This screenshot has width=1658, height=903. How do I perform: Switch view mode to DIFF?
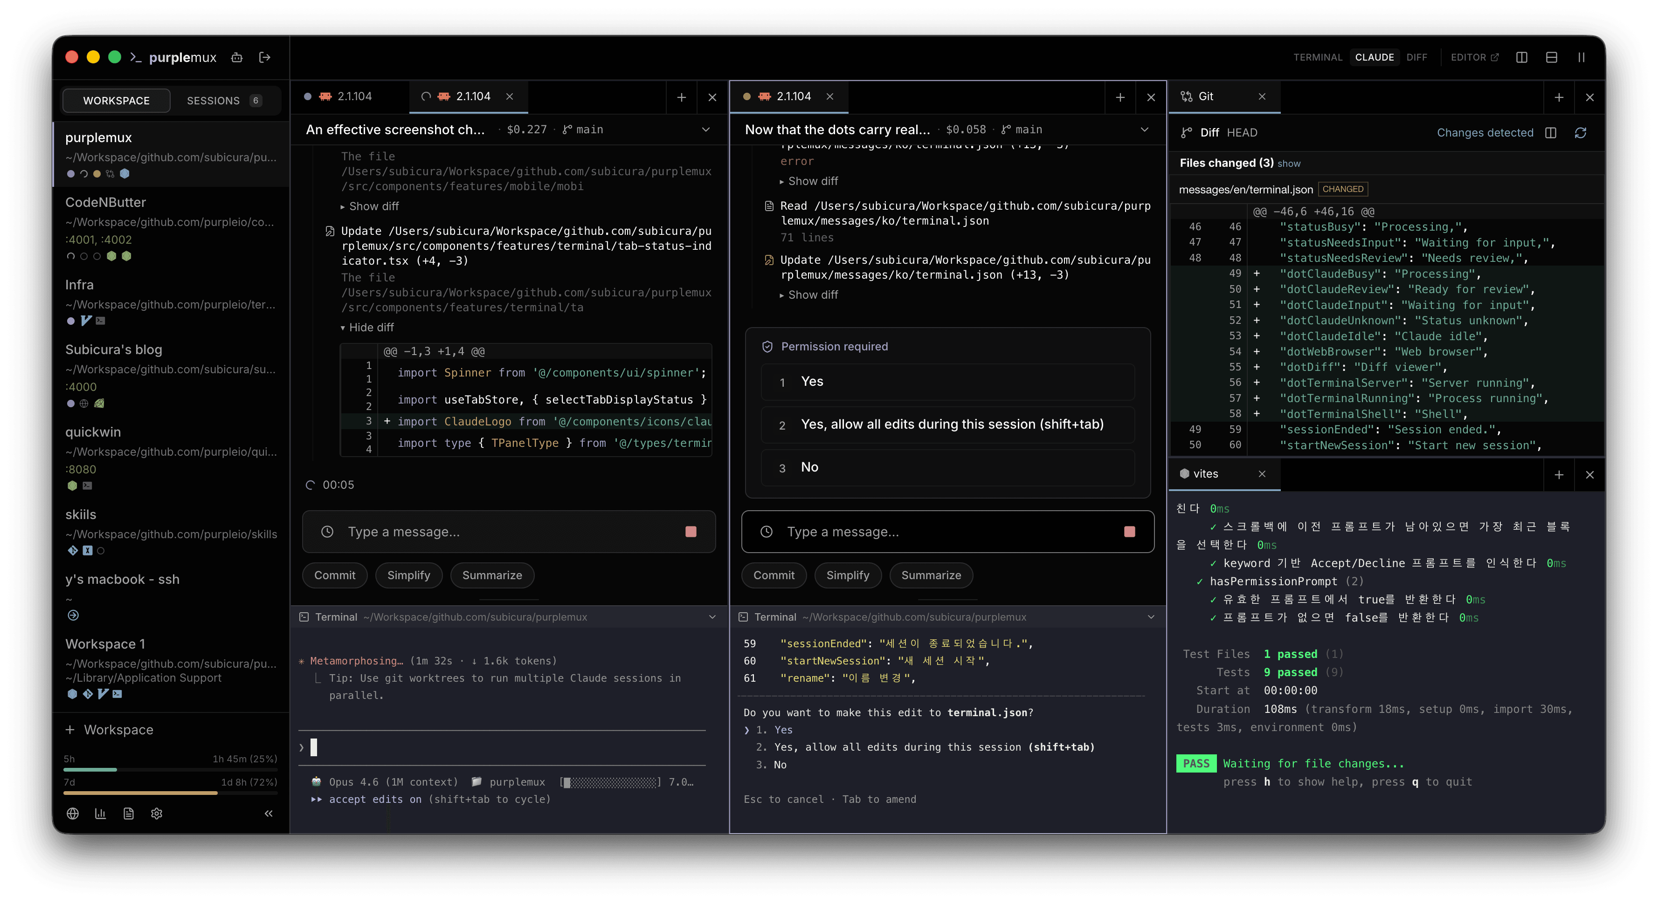(x=1416, y=57)
